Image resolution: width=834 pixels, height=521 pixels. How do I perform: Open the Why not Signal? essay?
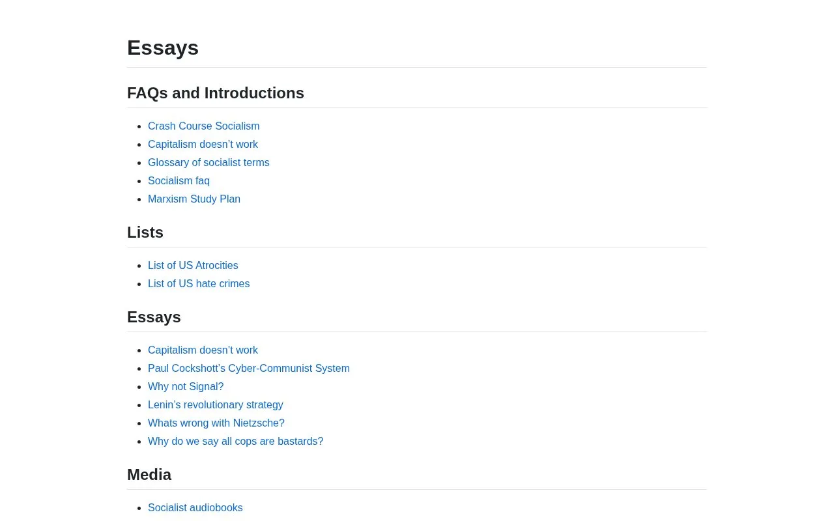coord(186,387)
